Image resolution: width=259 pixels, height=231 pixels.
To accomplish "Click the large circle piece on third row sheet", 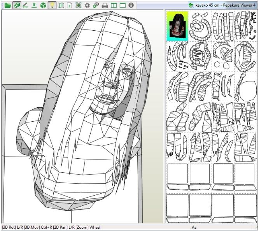I will [x=247, y=91].
